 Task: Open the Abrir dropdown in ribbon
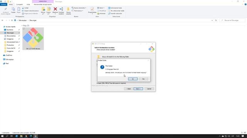coord(101,8)
